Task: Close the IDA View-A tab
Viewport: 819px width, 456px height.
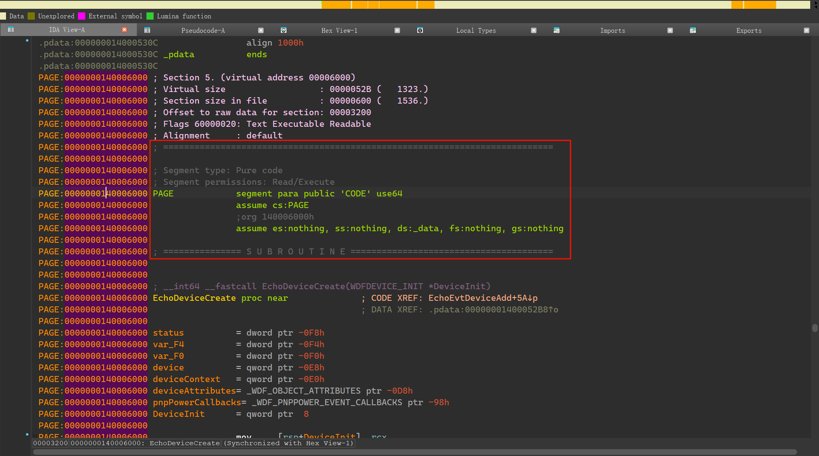Action: [x=124, y=30]
